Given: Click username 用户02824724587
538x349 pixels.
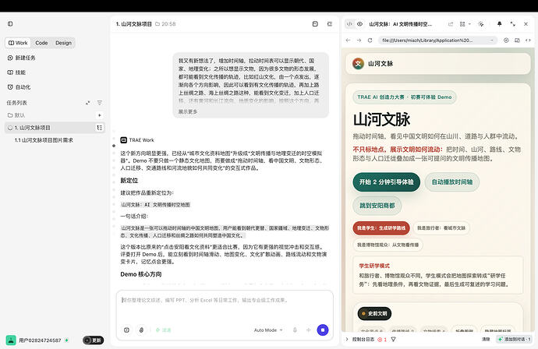Looking at the screenshot, I should click(x=40, y=340).
